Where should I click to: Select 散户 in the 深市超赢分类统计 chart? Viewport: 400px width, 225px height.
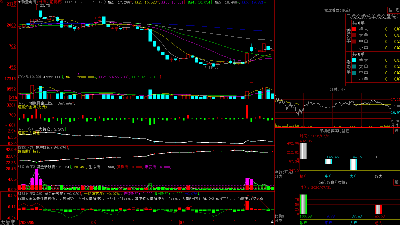[x=303, y=223]
